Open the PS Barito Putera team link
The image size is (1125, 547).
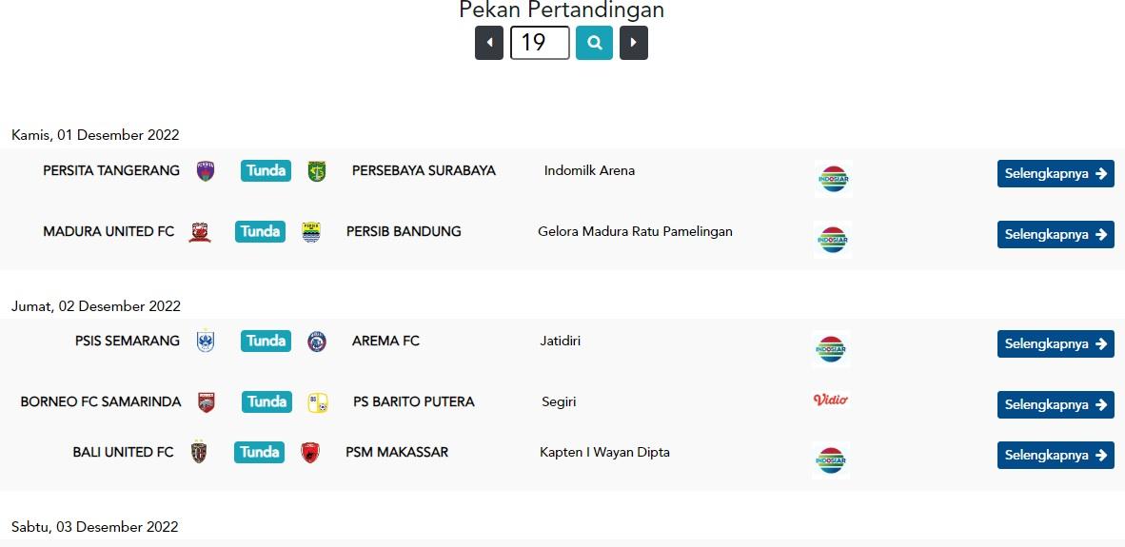tap(414, 401)
